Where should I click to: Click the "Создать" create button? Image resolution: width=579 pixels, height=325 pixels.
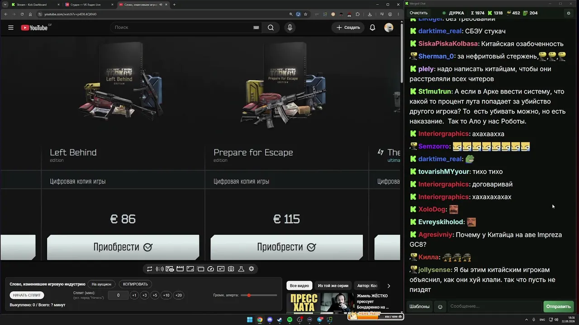(x=348, y=28)
